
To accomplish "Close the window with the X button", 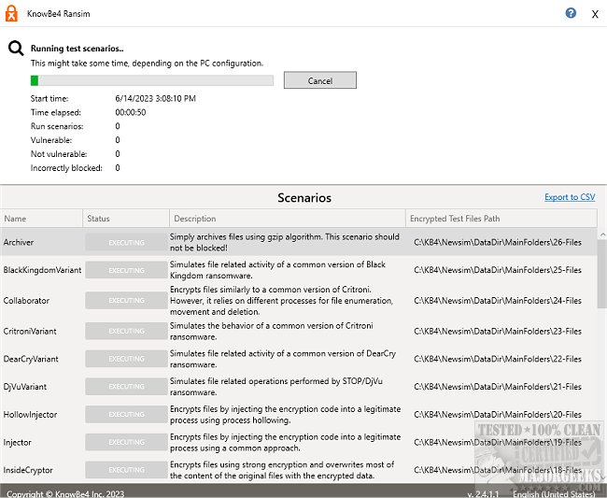I will (x=595, y=15).
